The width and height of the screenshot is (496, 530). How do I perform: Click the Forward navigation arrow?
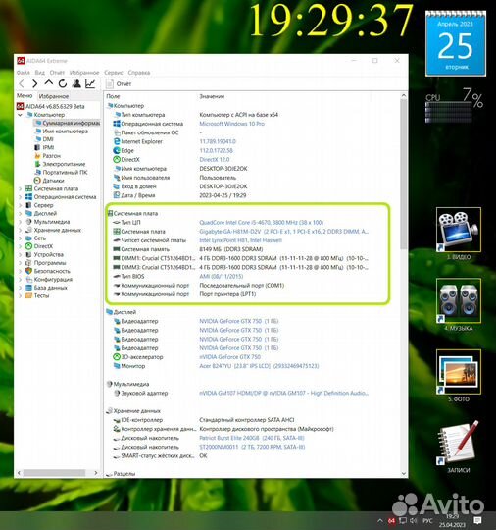[34, 83]
